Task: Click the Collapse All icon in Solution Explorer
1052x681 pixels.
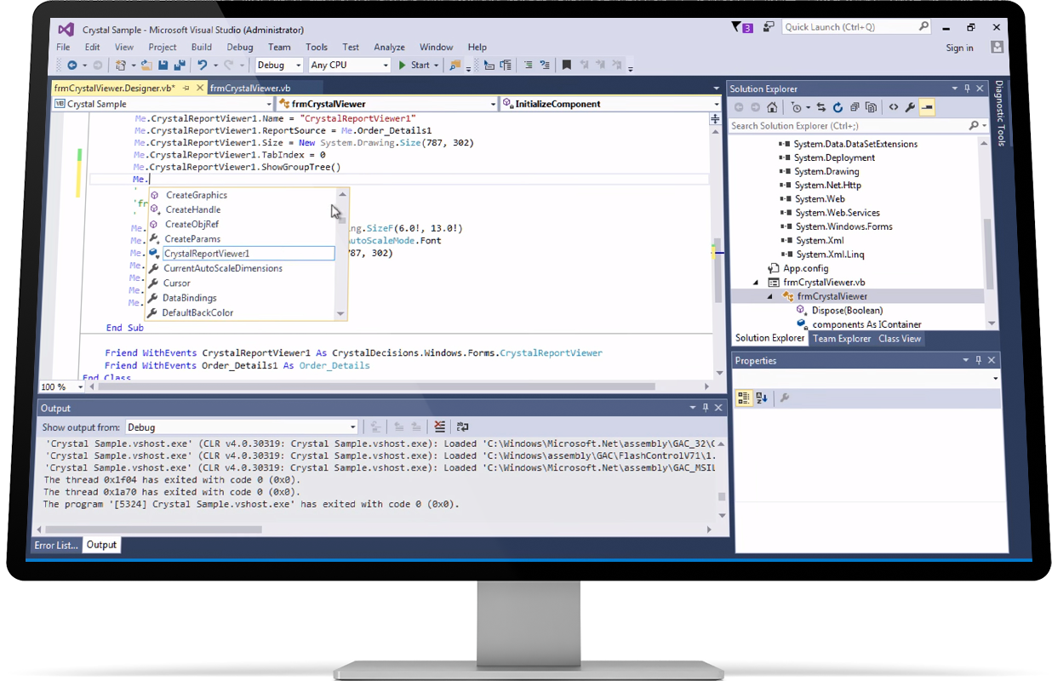Action: pos(855,107)
